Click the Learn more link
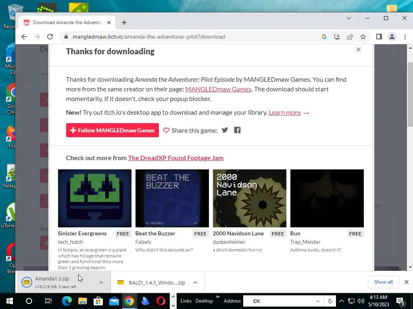413x309 pixels. pyautogui.click(x=285, y=113)
